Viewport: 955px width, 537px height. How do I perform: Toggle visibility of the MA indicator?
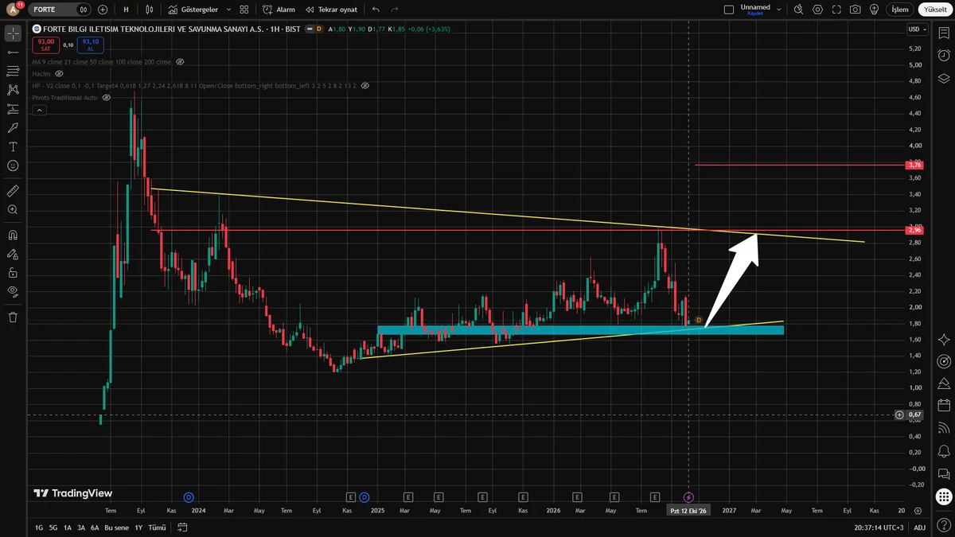(x=180, y=61)
